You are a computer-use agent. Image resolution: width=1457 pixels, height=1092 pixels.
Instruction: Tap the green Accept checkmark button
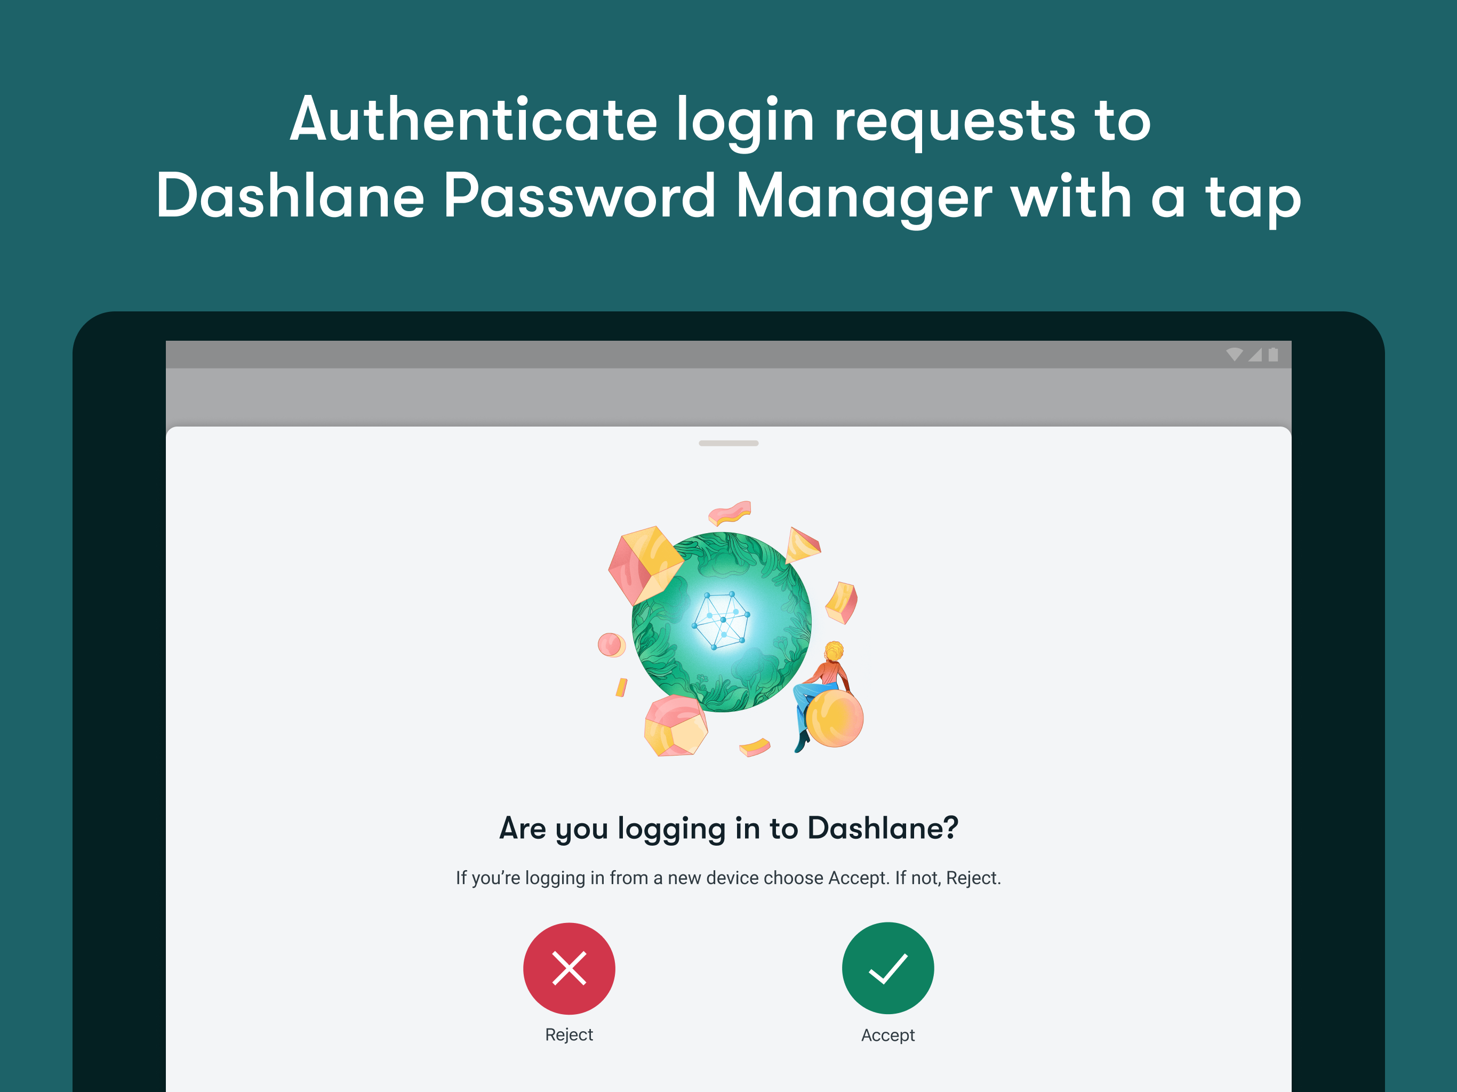click(887, 968)
